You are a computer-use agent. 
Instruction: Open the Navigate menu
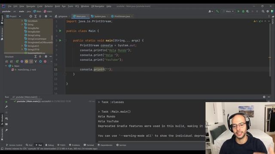pyautogui.click(x=31, y=6)
